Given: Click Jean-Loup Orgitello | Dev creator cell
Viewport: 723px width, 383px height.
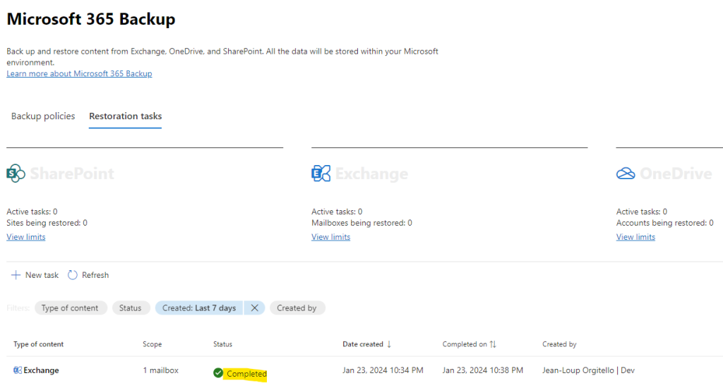Looking at the screenshot, I should tap(588, 370).
